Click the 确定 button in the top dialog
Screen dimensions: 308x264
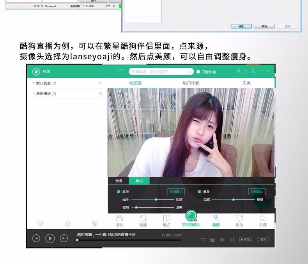tap(241, 26)
